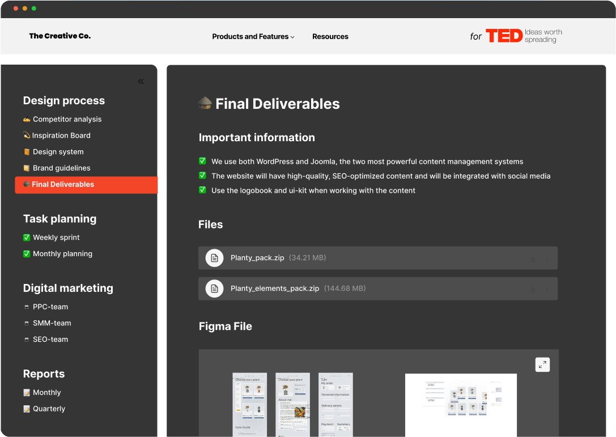
Task: Collapse the sidebar with the double-chevron icon
Action: (x=141, y=81)
